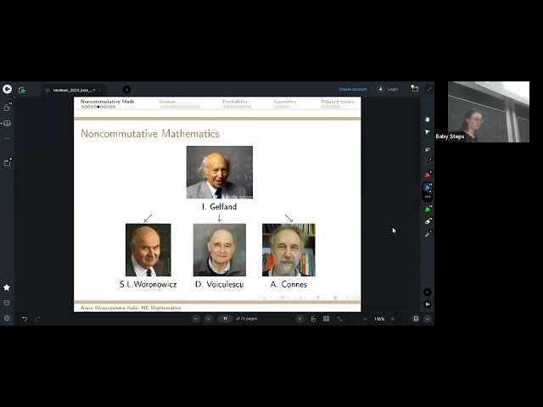Go to previous page using up chevron
This screenshot has height=407, width=543.
click(x=196, y=319)
